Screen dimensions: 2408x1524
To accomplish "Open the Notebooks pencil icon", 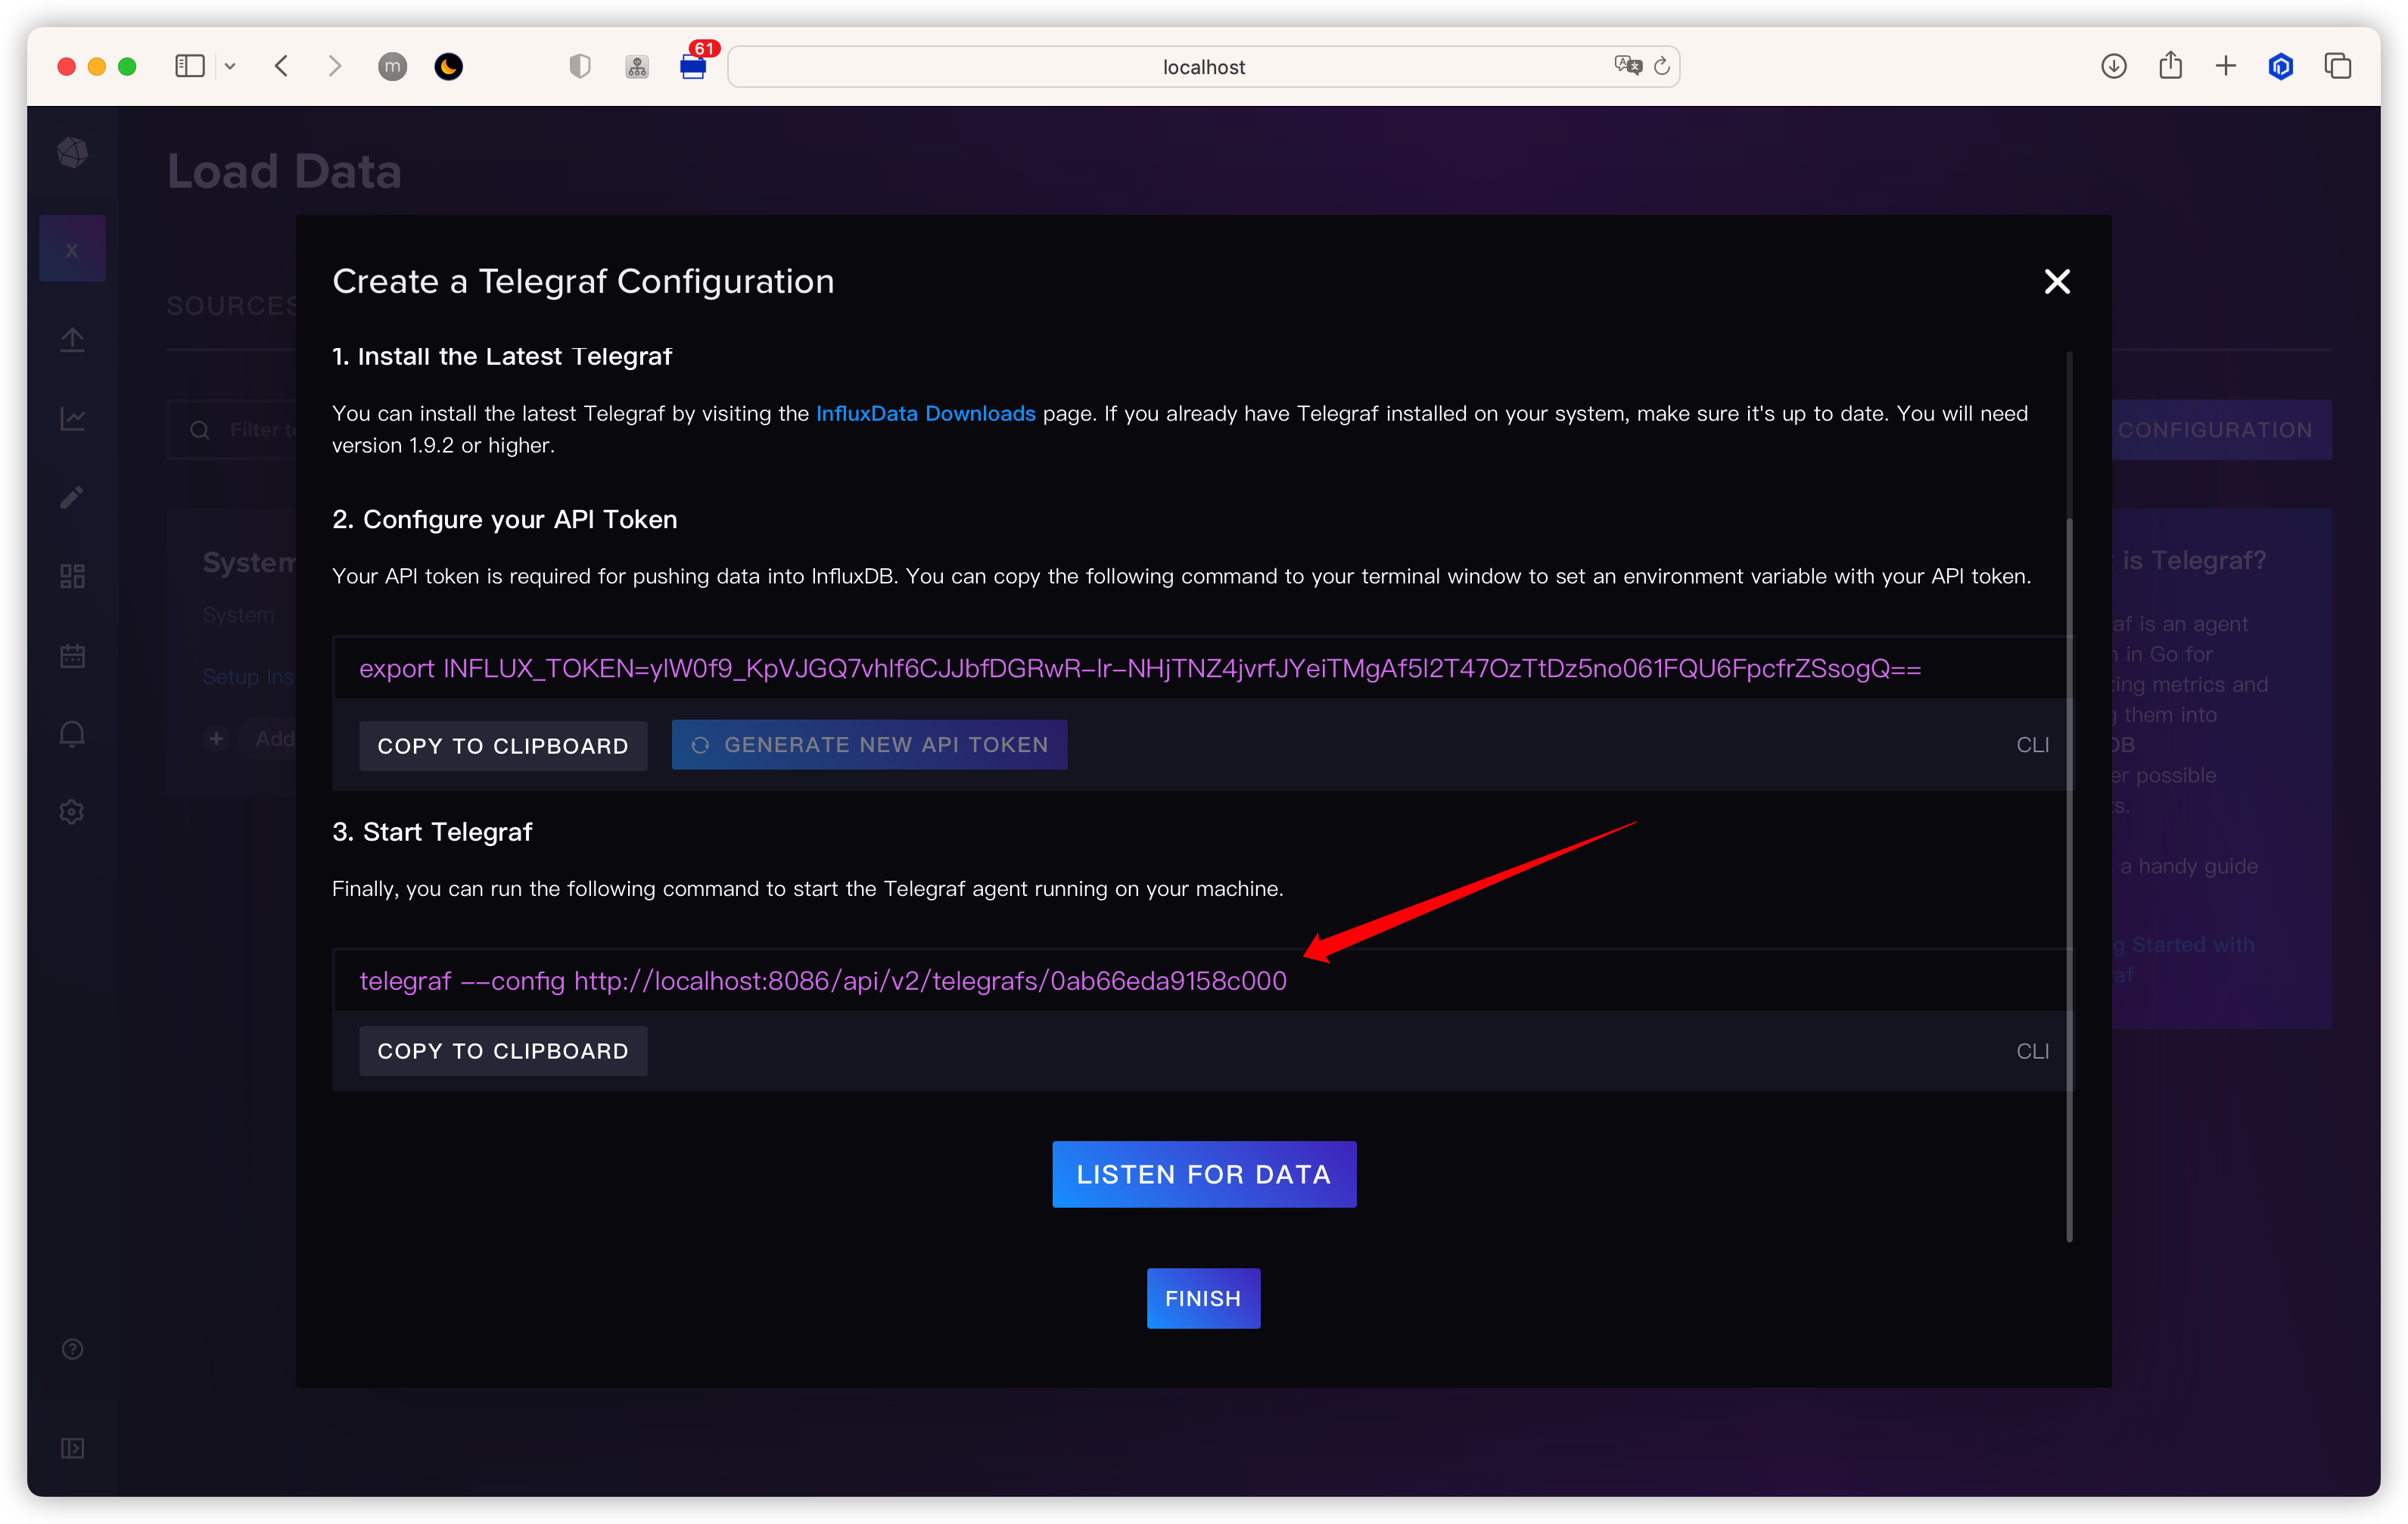I will pos(72,497).
